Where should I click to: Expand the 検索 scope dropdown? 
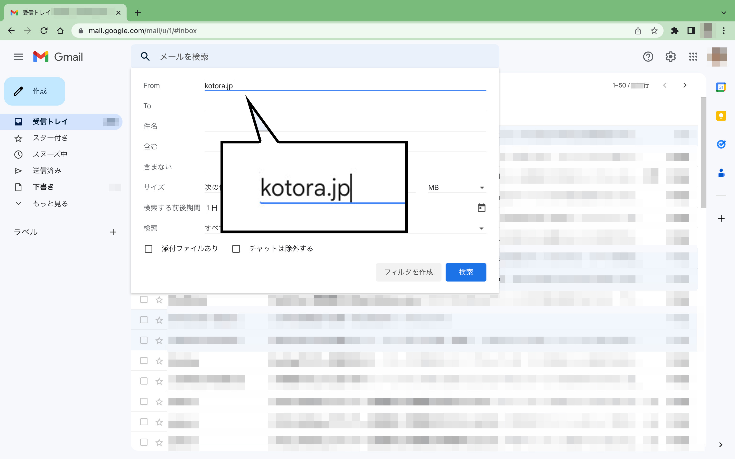(481, 228)
